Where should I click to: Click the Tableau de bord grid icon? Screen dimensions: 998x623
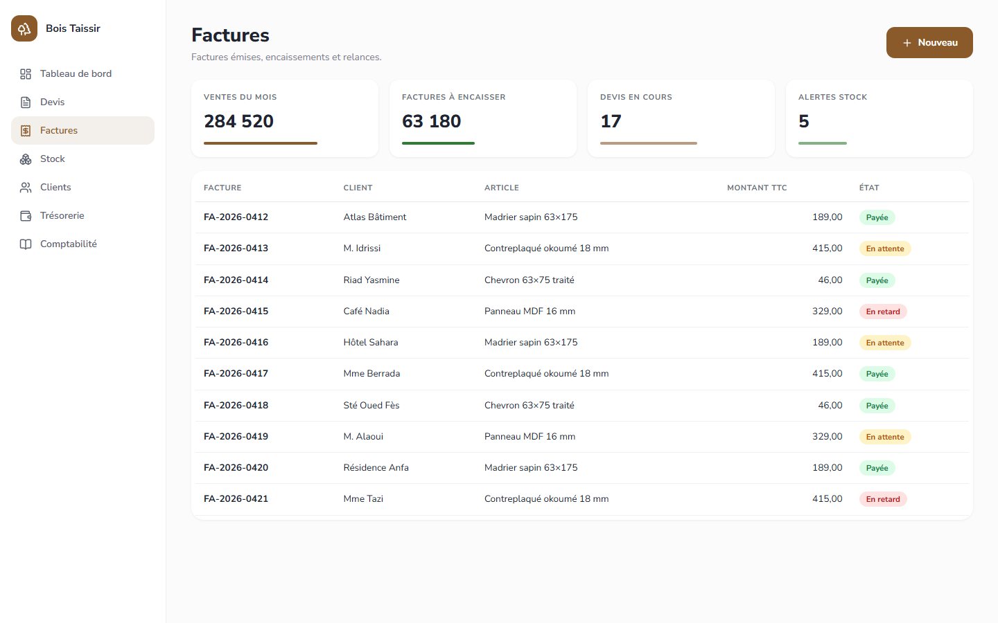tap(26, 74)
